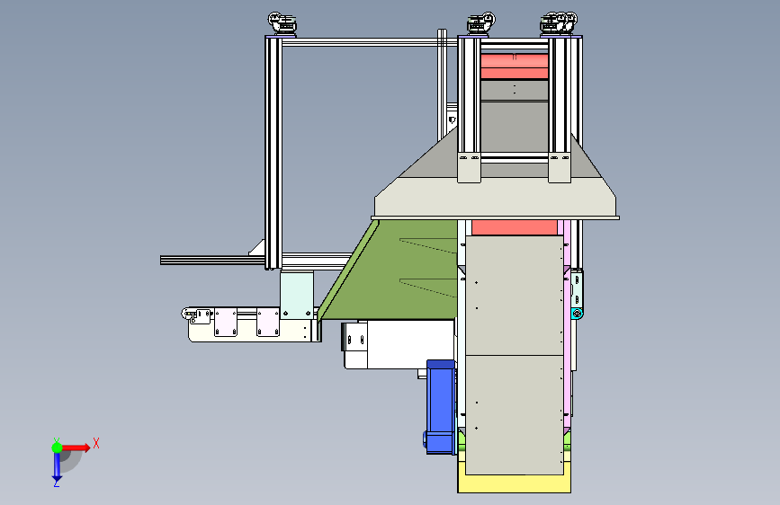Image resolution: width=780 pixels, height=505 pixels.
Task: Select the leveling foot on the left column
Action: click(282, 24)
